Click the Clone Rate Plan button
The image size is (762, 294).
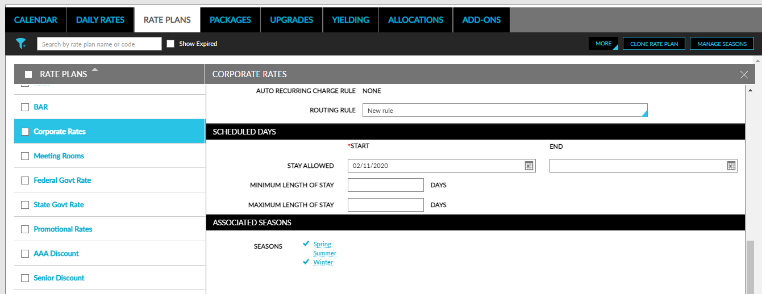coord(654,44)
